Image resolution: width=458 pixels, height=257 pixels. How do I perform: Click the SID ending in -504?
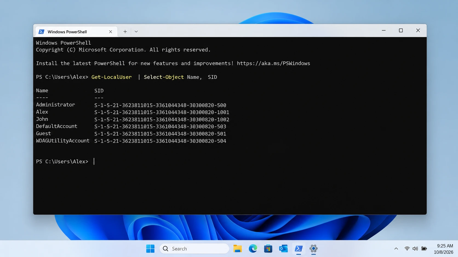tap(160, 141)
